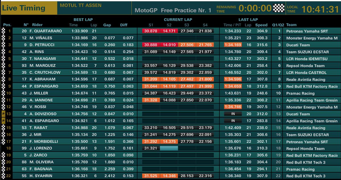
Task: Click the IN pit status for A. Dovizioso
Action: [x=233, y=114]
